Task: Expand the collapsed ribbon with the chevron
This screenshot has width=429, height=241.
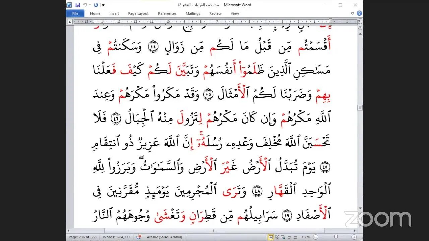Action: pos(352,13)
